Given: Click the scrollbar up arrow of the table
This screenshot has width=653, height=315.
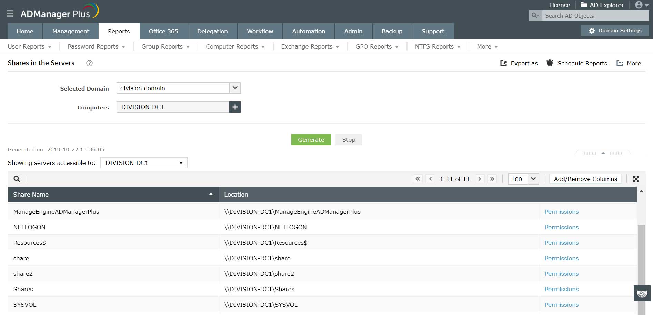Looking at the screenshot, I should tap(641, 191).
